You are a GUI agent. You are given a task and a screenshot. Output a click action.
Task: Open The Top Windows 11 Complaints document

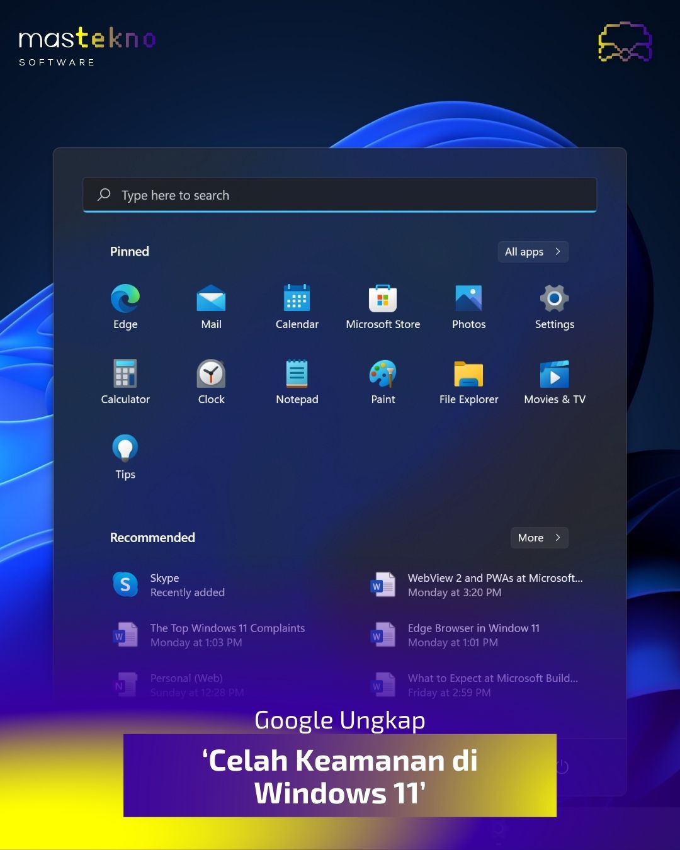(x=208, y=635)
